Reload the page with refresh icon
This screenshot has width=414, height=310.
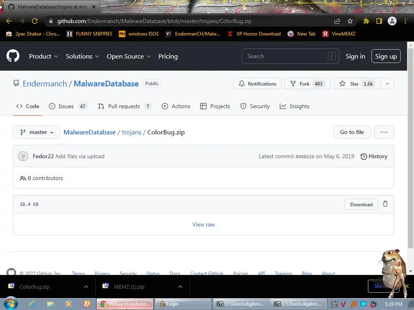click(35, 21)
